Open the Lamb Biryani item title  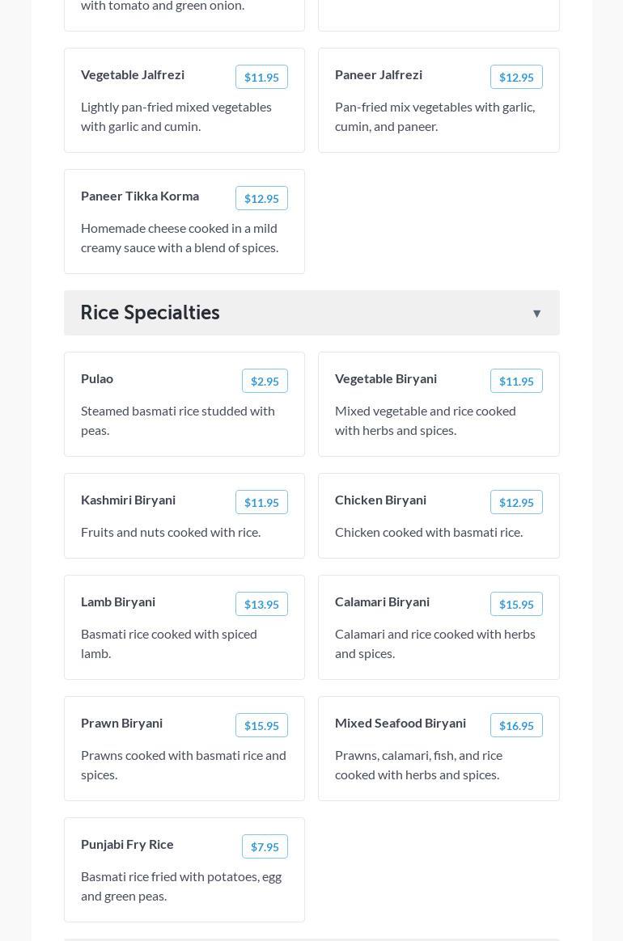[x=118, y=601]
